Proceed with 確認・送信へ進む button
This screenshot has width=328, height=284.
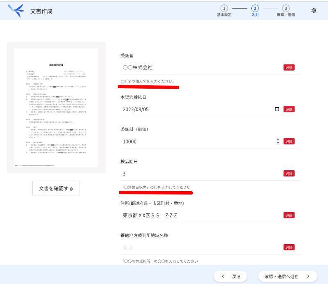click(x=287, y=276)
